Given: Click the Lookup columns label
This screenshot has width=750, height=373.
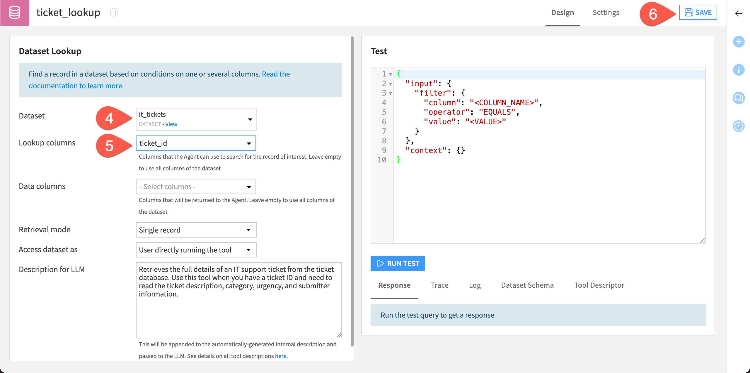Looking at the screenshot, I should 47,143.
